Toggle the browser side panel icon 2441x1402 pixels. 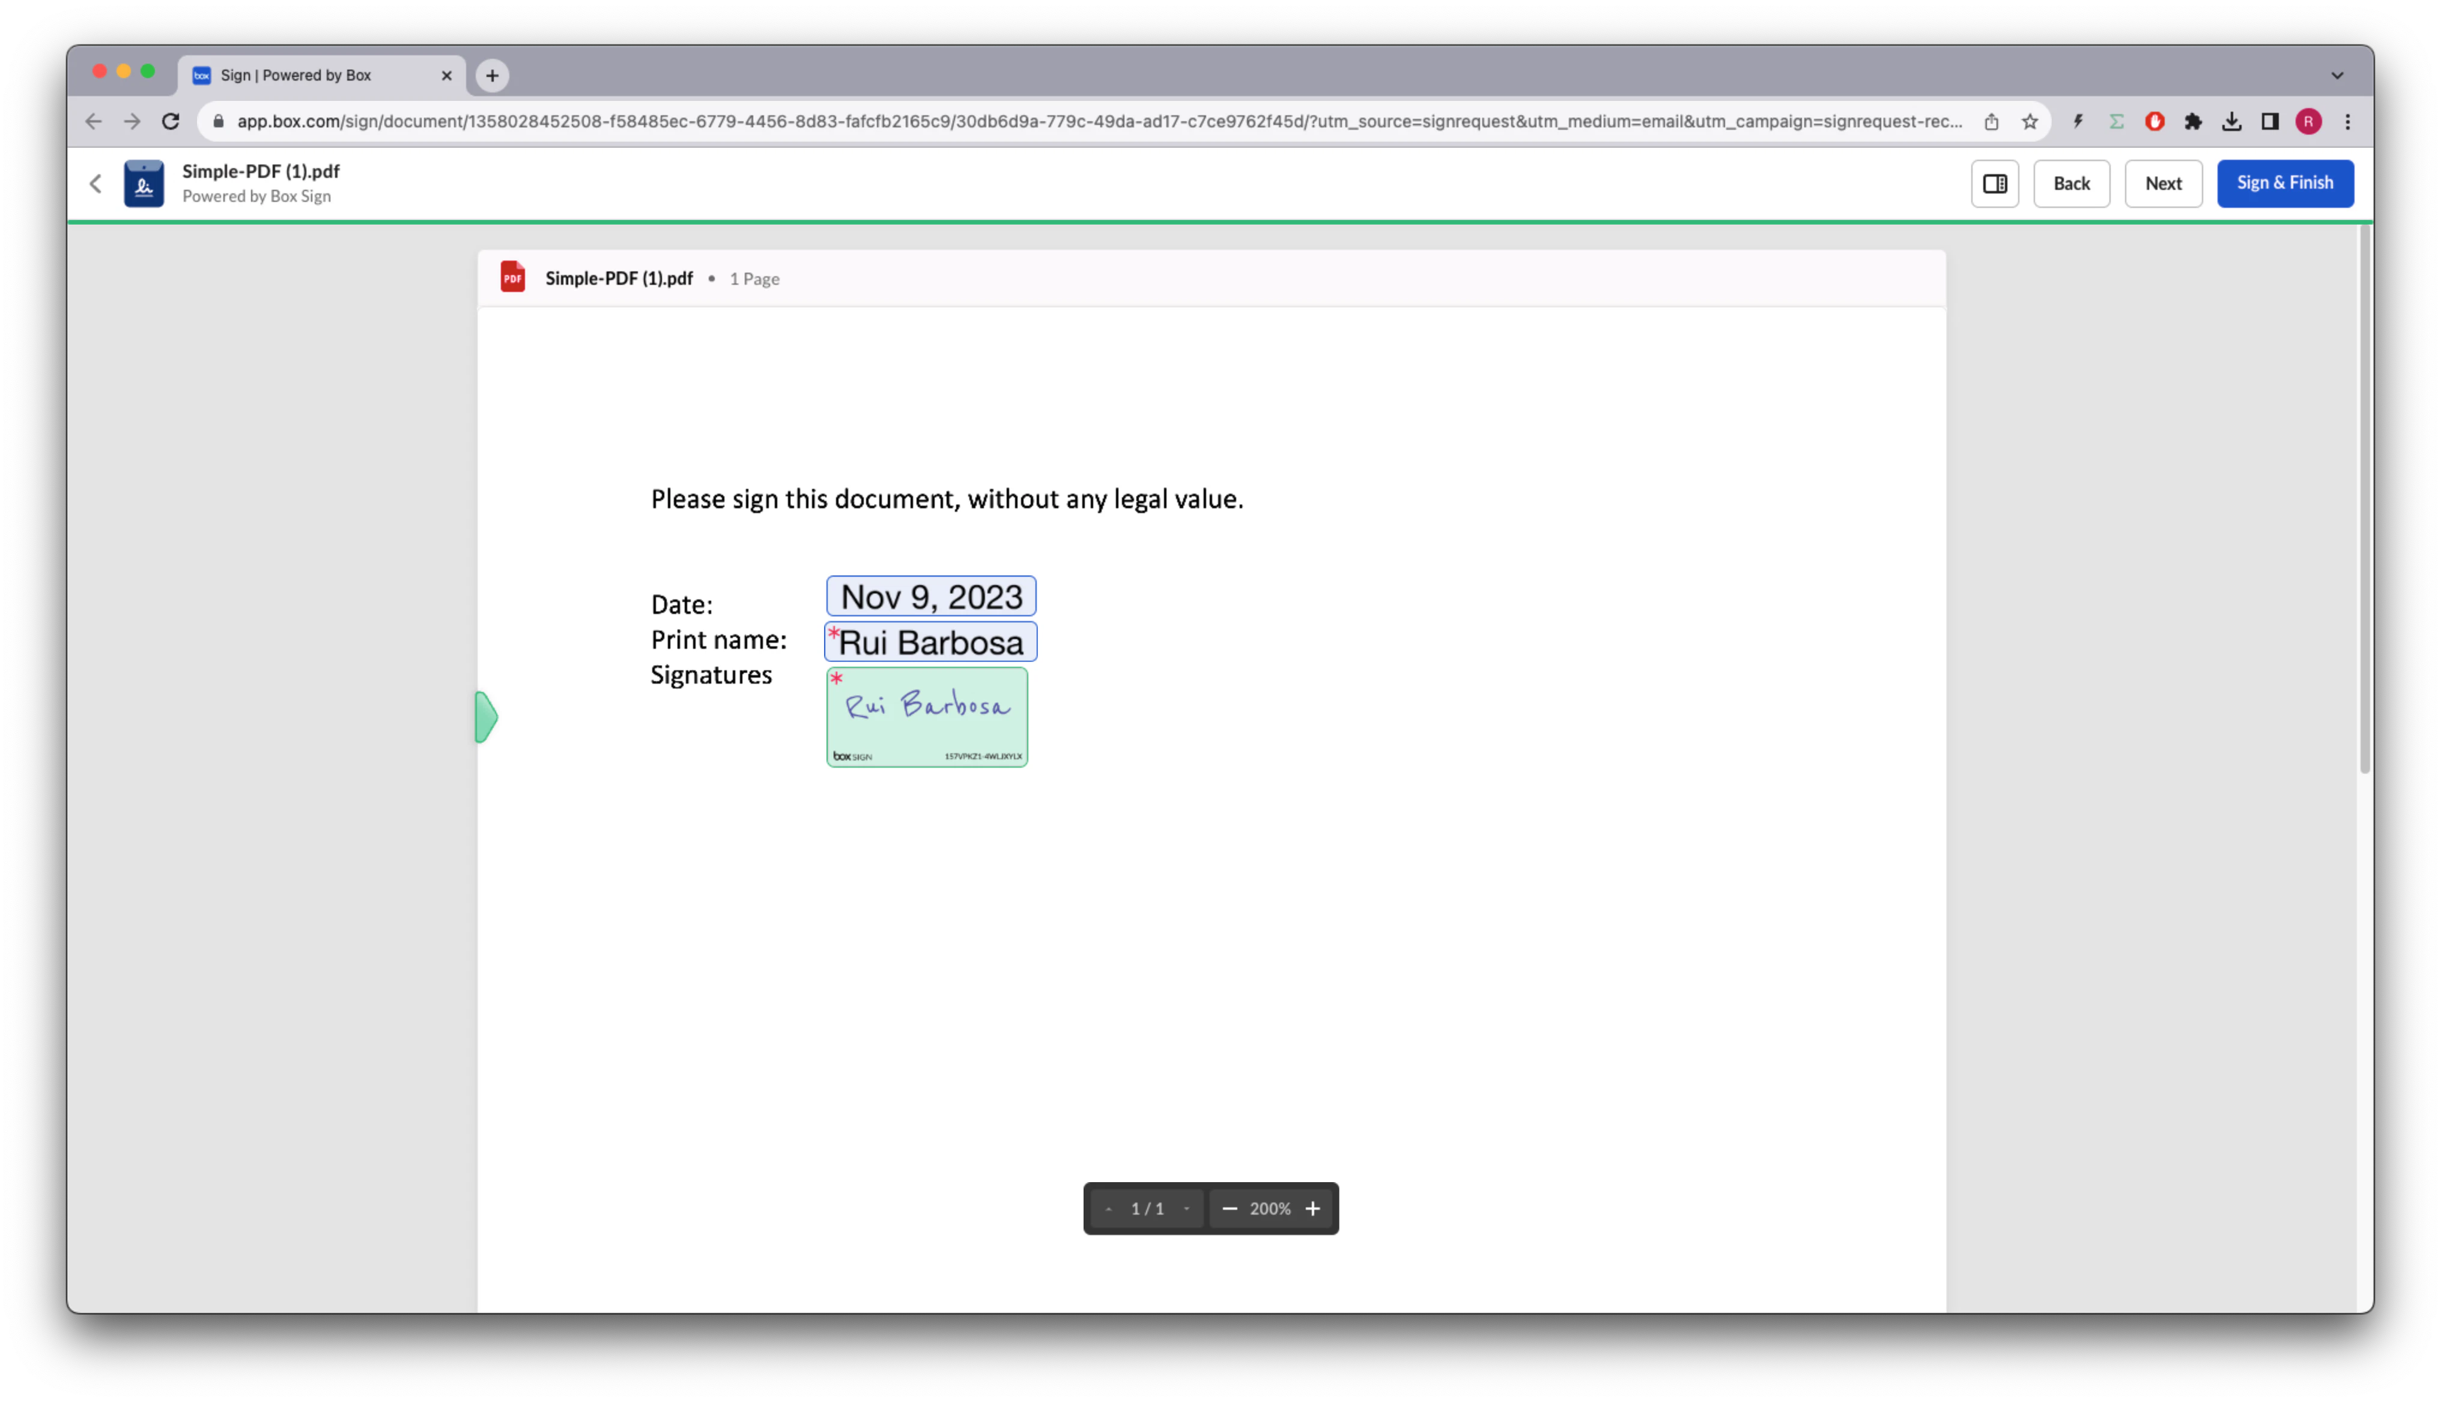(x=2270, y=121)
